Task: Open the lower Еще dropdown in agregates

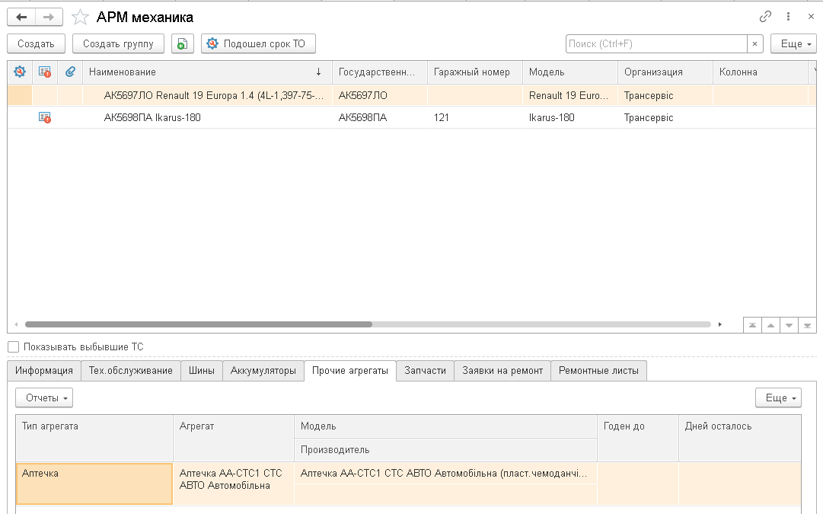Action: click(x=778, y=398)
